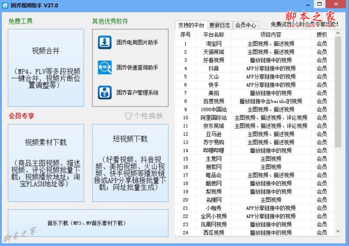Image resolution: width=349 pixels, height=246 pixels.
Task: Click sequence number 24 cell
Action: [x=186, y=232]
